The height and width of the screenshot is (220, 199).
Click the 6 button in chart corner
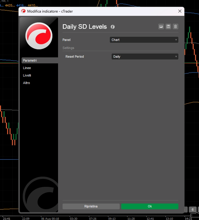click(x=193, y=210)
